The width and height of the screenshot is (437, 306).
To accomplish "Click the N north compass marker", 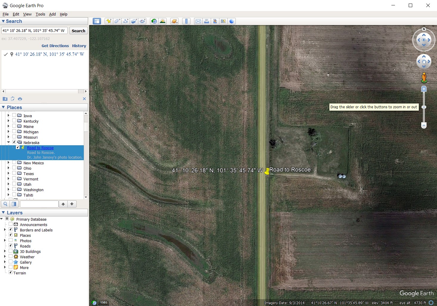I will click(424, 29).
